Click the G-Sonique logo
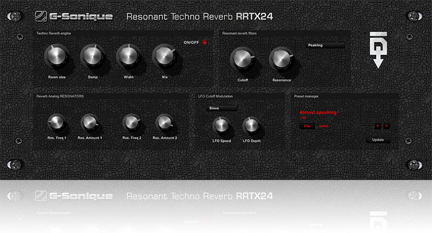Viewport: 432px width, 233px height. (x=74, y=17)
